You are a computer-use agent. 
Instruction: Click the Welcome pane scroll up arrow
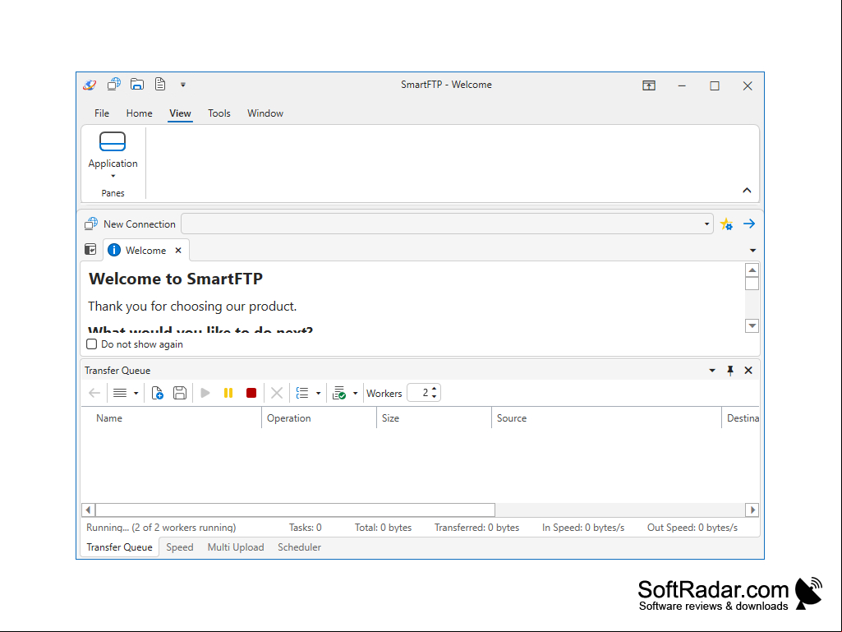pyautogui.click(x=752, y=270)
